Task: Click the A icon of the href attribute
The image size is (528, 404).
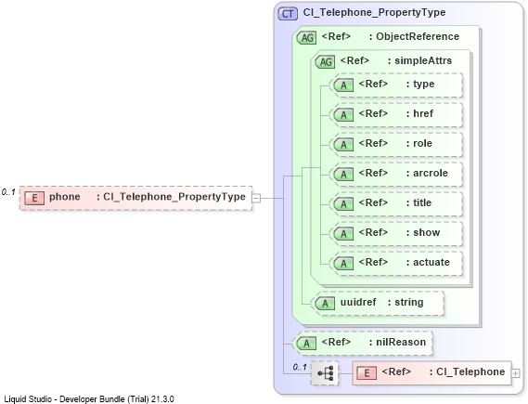Action: click(343, 115)
